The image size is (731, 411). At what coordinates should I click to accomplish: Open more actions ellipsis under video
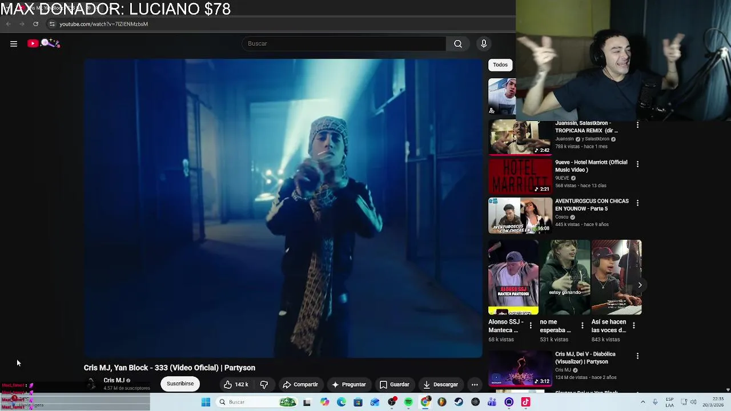click(475, 385)
